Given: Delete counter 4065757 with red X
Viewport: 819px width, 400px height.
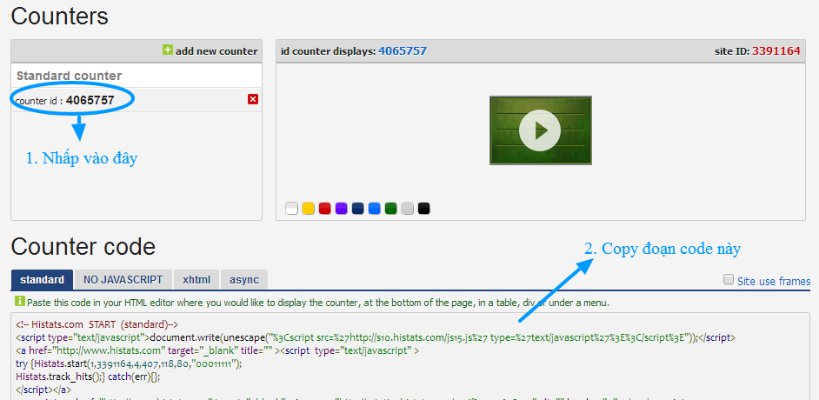Looking at the screenshot, I should 253,99.
